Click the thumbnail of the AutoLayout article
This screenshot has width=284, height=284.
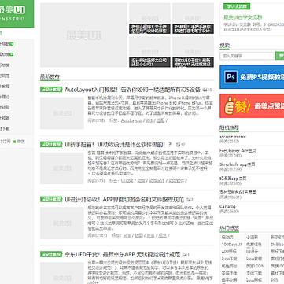(x=62, y=113)
